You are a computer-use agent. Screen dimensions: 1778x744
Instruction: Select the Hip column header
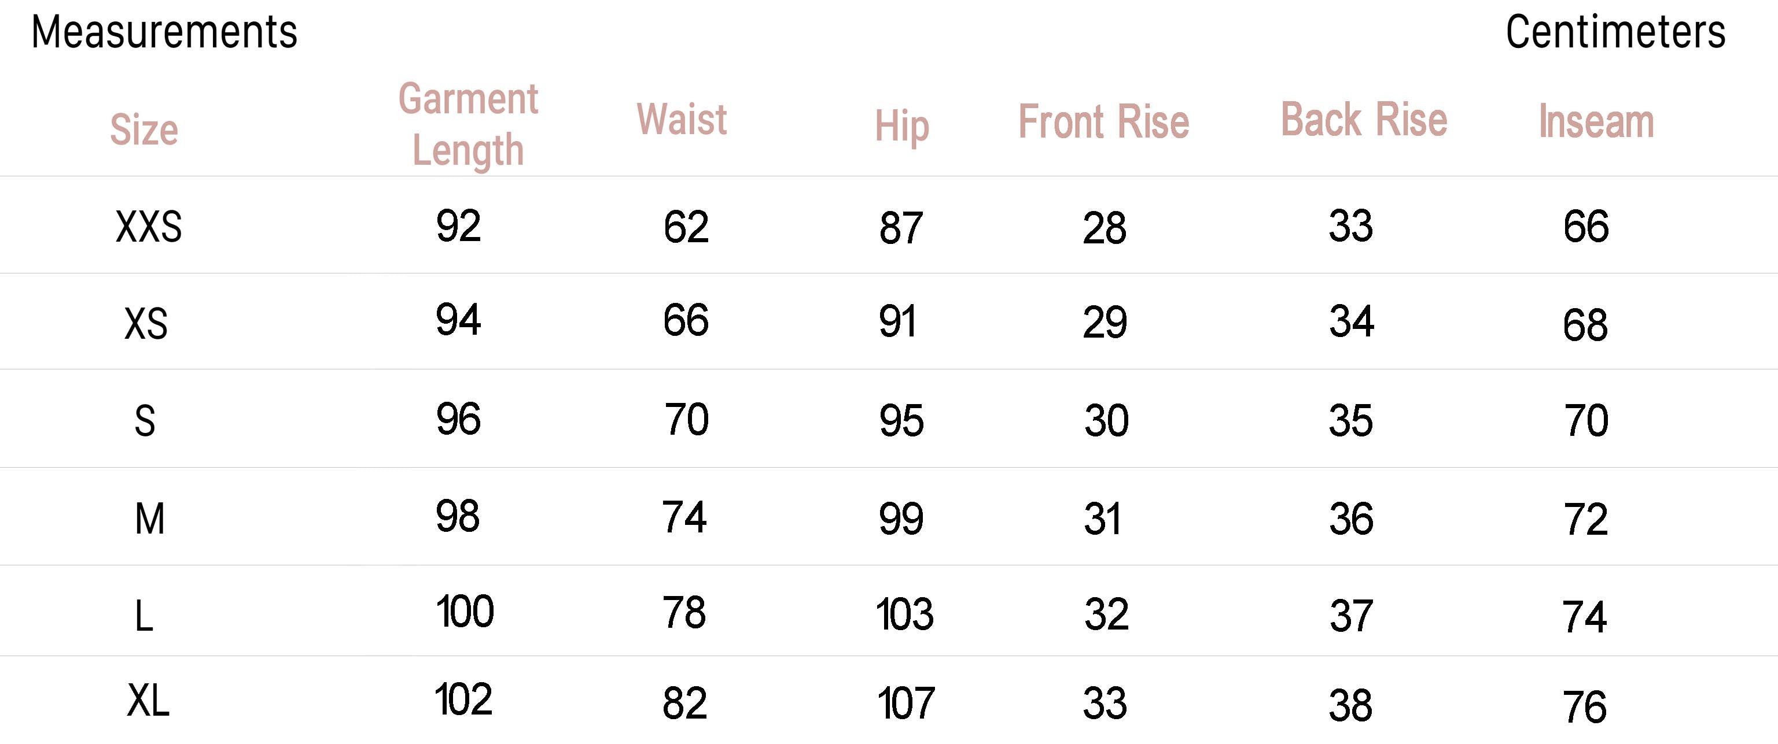point(902,126)
